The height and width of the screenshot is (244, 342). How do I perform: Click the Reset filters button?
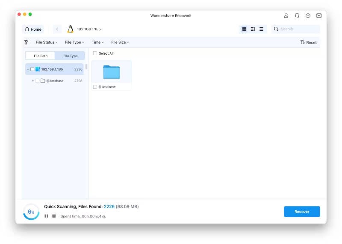[x=308, y=42]
